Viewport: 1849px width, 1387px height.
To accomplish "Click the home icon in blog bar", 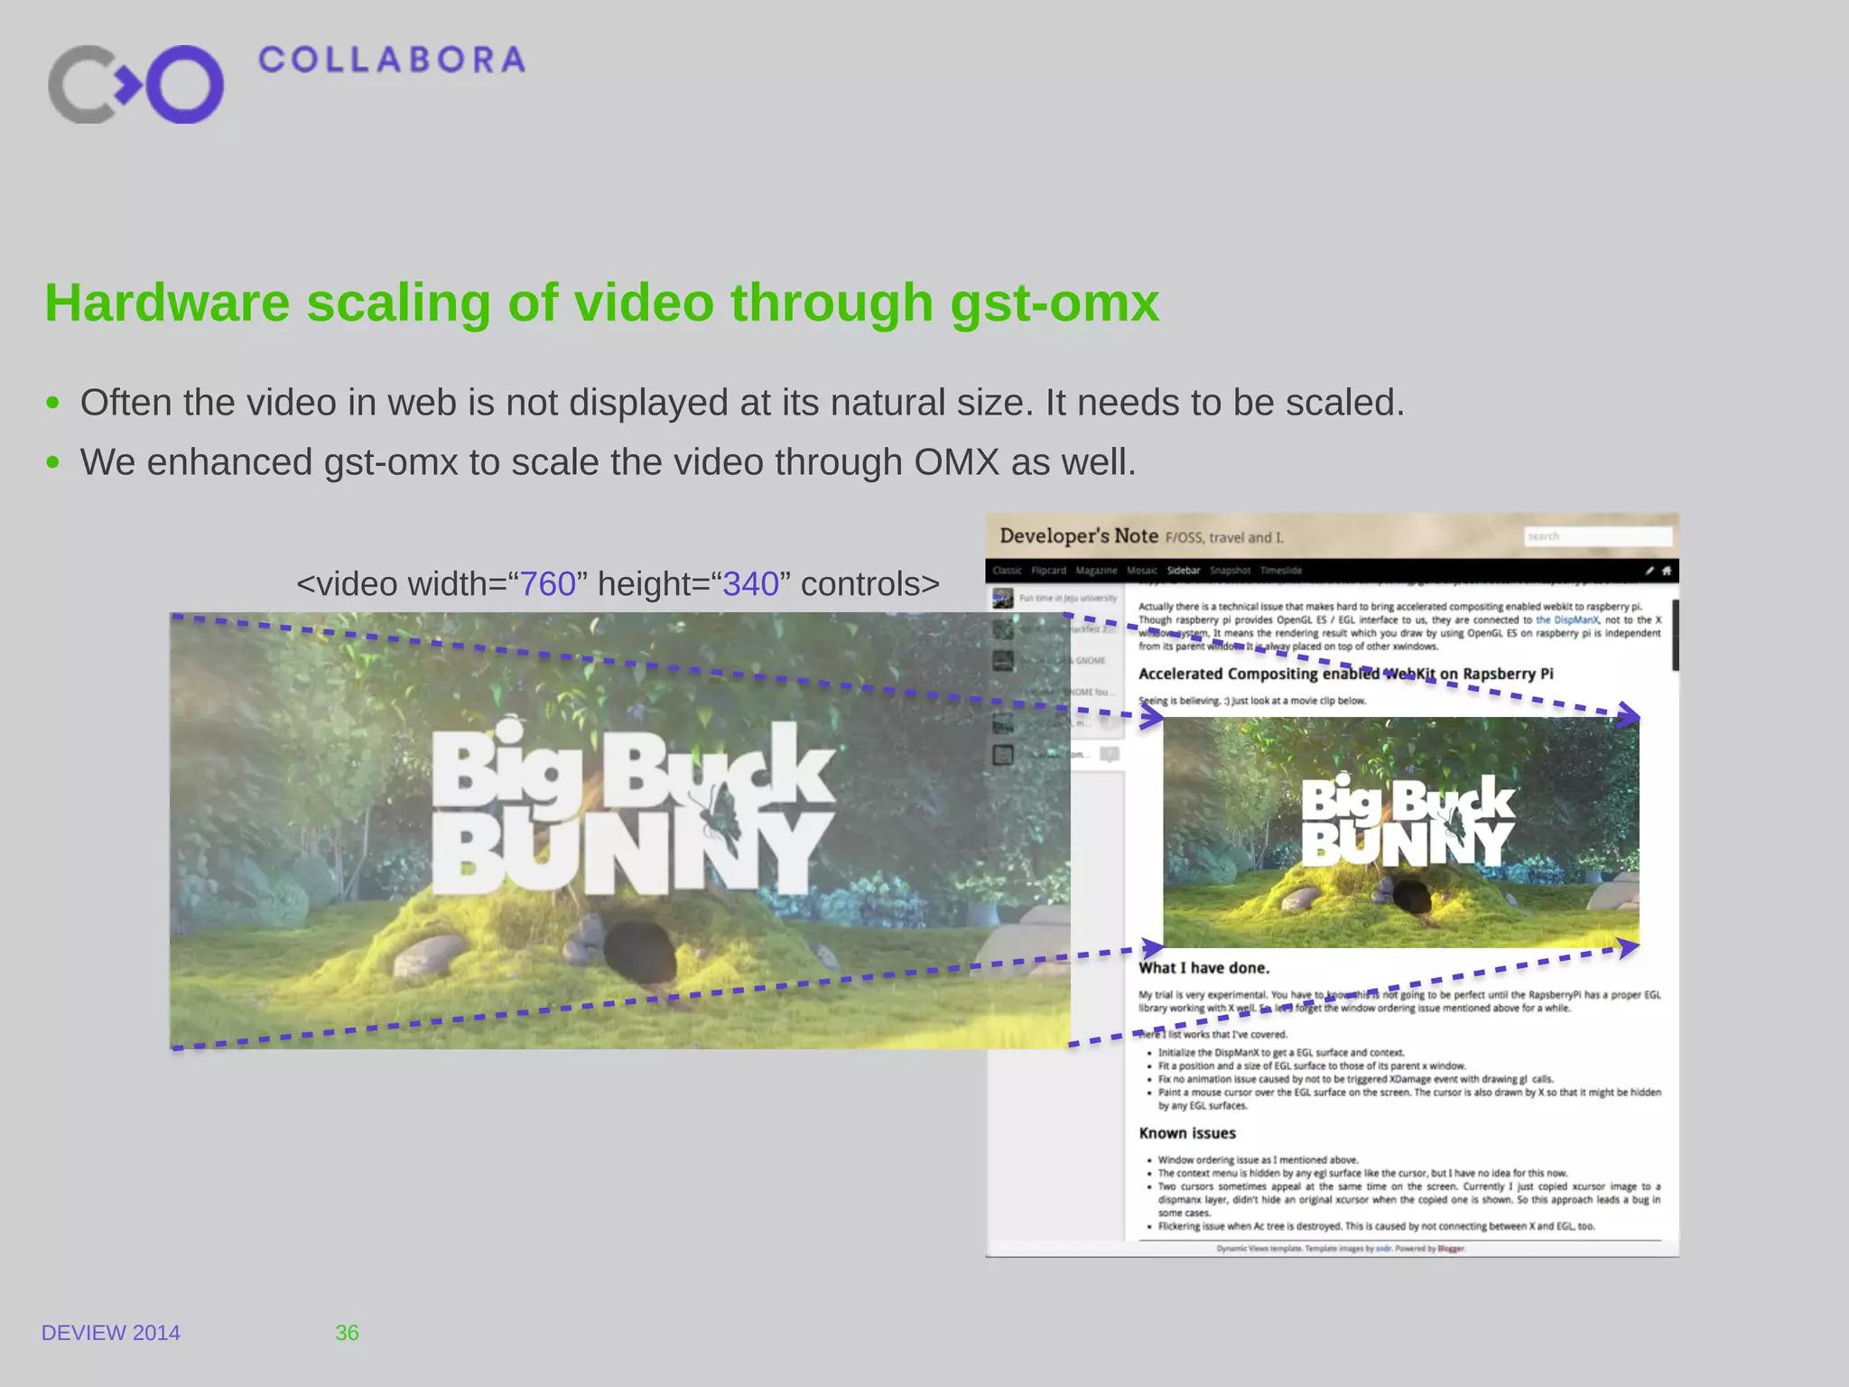I will point(1667,571).
